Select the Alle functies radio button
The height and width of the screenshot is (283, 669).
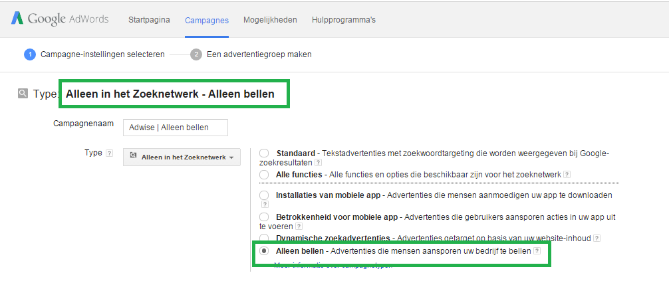click(264, 174)
